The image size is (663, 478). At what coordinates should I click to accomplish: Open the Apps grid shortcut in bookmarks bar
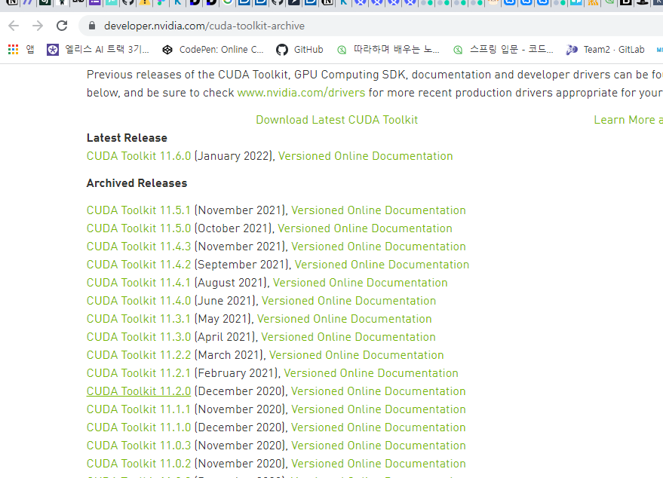point(21,50)
